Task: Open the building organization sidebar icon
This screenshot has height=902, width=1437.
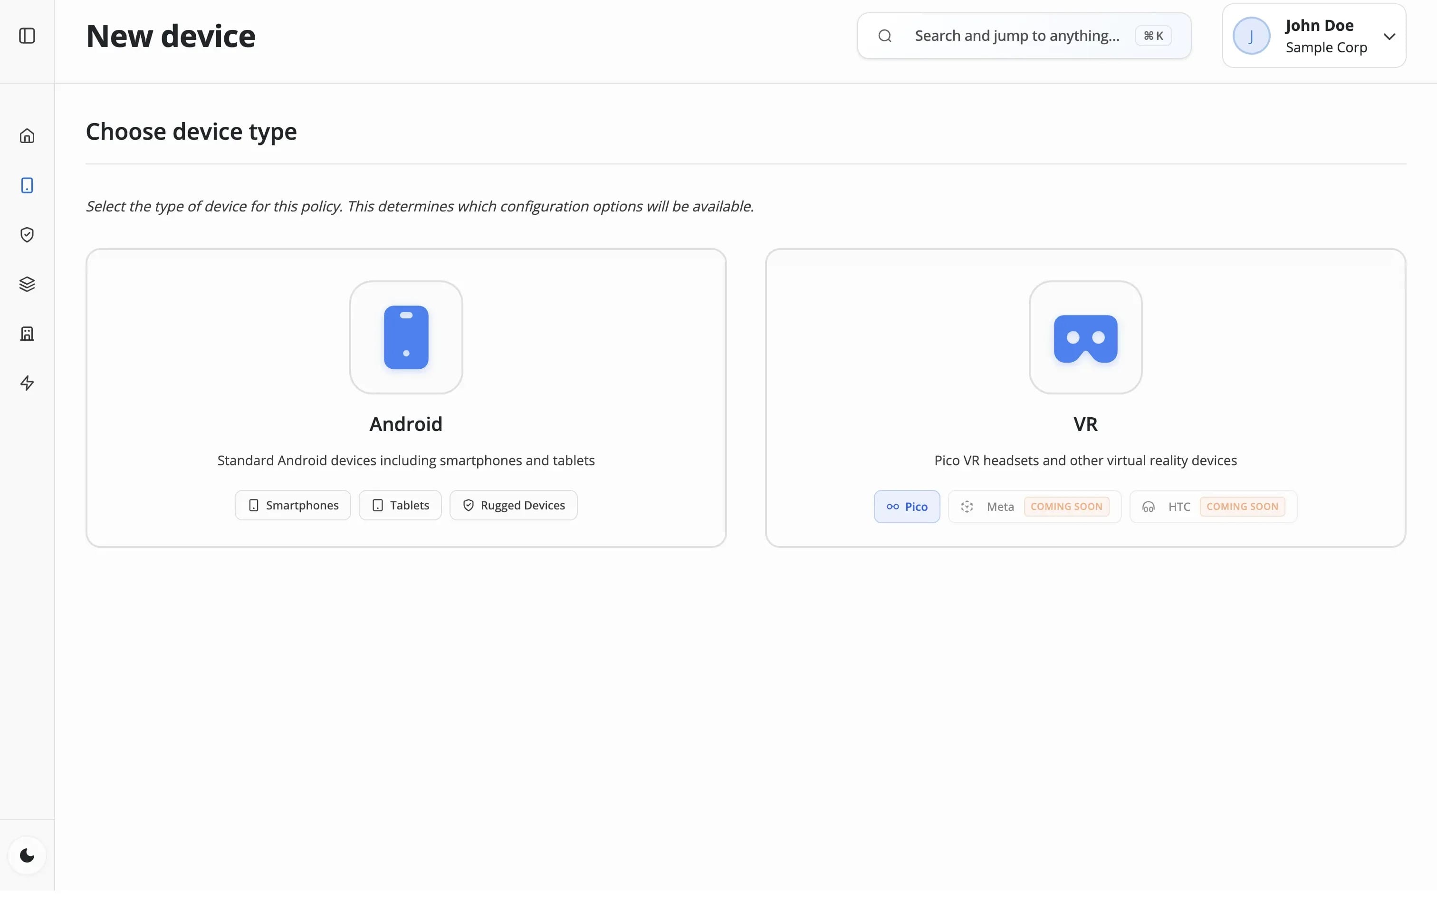Action: tap(27, 334)
